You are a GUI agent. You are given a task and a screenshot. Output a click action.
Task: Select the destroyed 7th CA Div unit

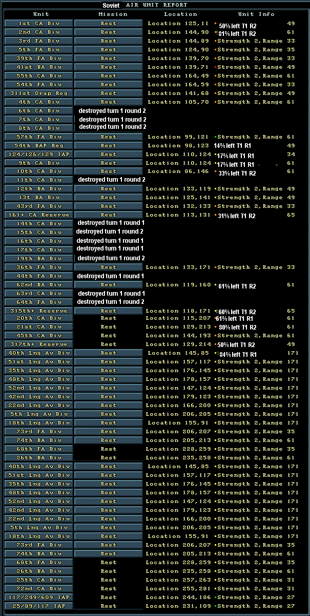click(x=39, y=120)
